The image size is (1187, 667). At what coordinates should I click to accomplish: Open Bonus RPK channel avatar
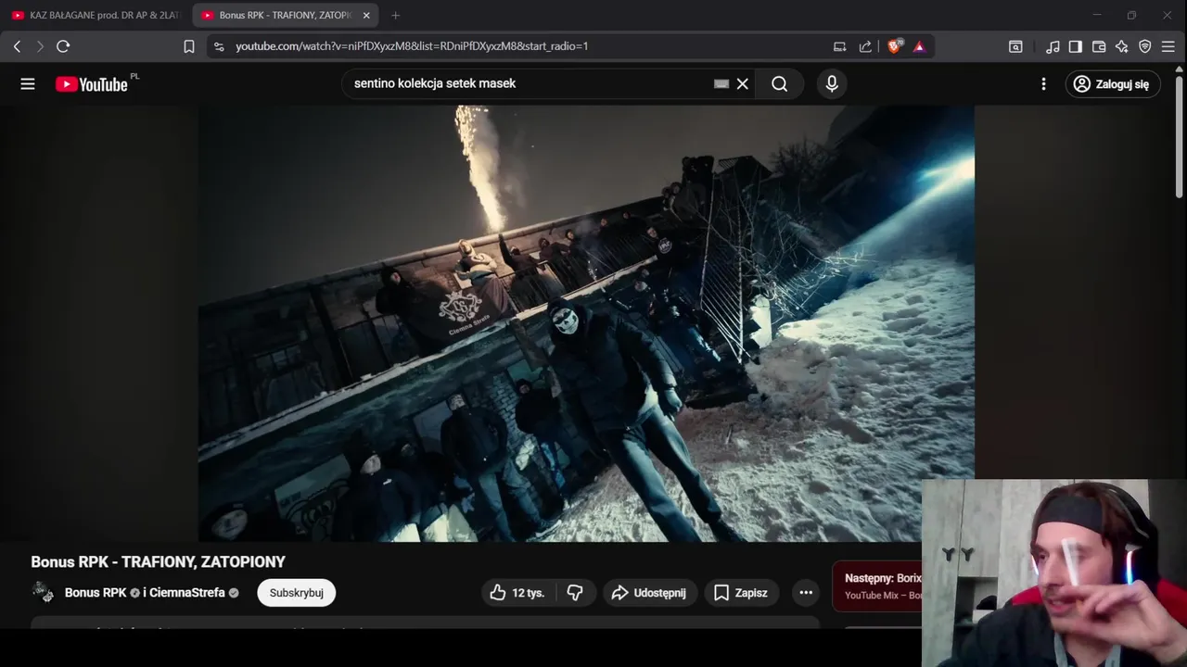click(x=43, y=593)
